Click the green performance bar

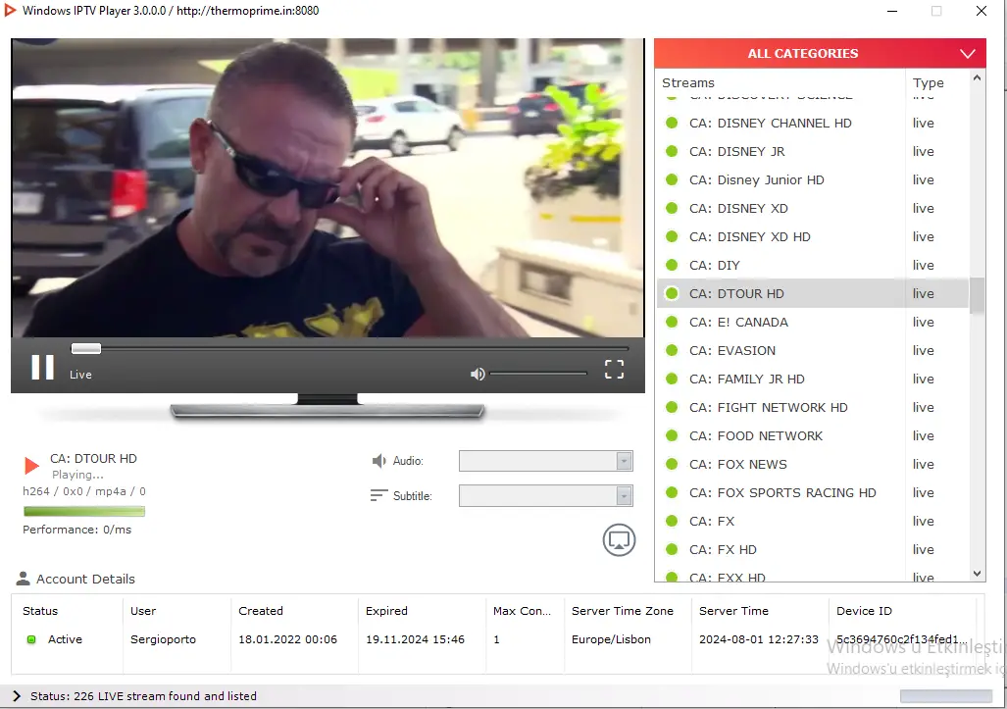point(84,511)
